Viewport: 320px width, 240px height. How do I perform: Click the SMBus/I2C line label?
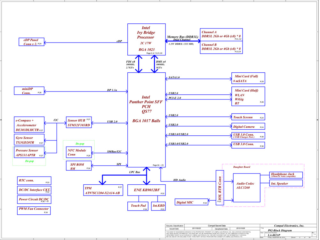[115, 151]
